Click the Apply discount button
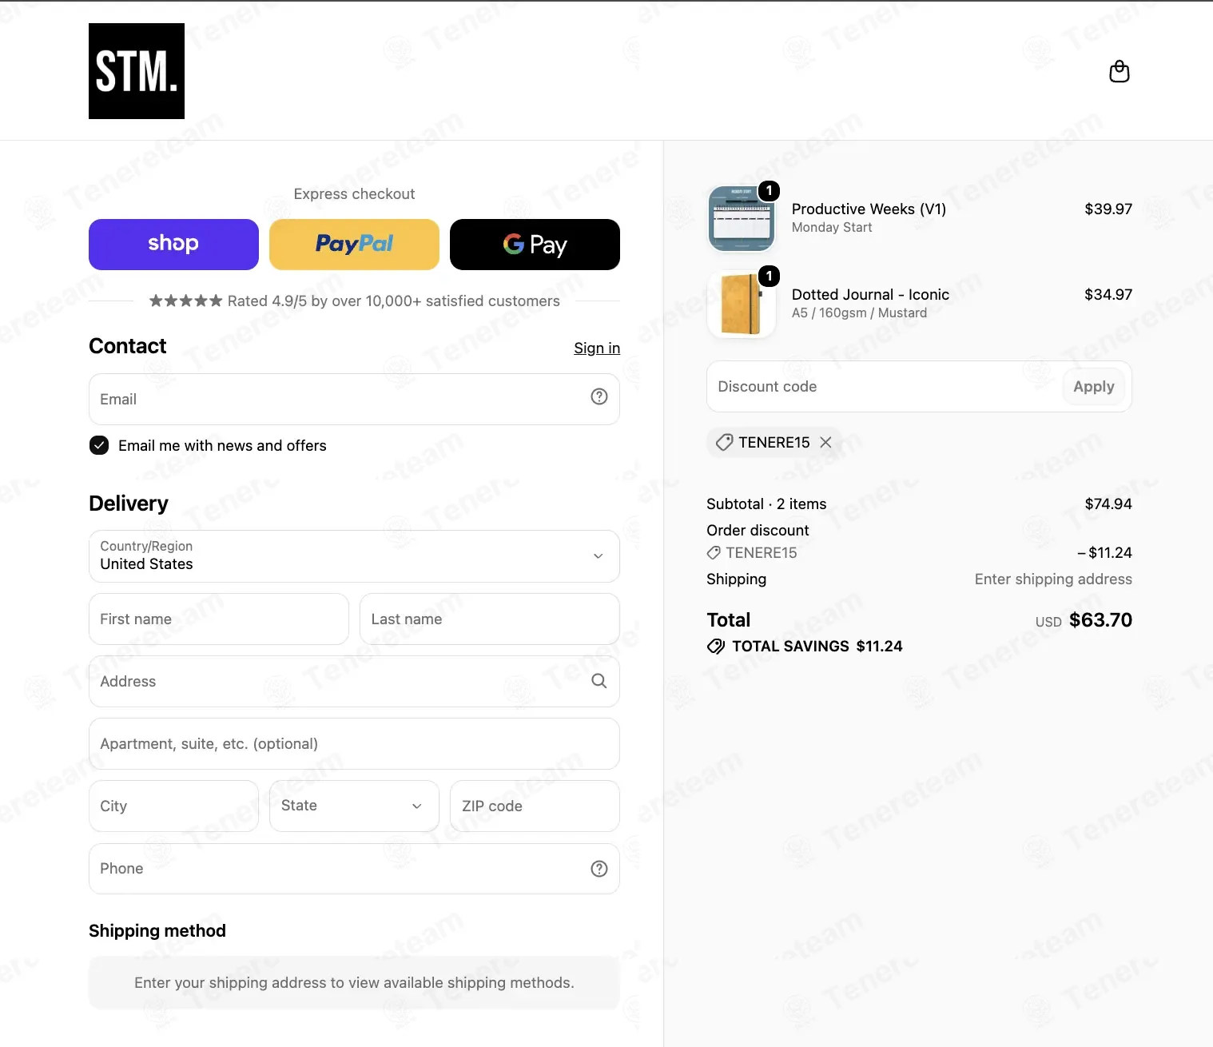The height and width of the screenshot is (1047, 1213). tap(1094, 387)
